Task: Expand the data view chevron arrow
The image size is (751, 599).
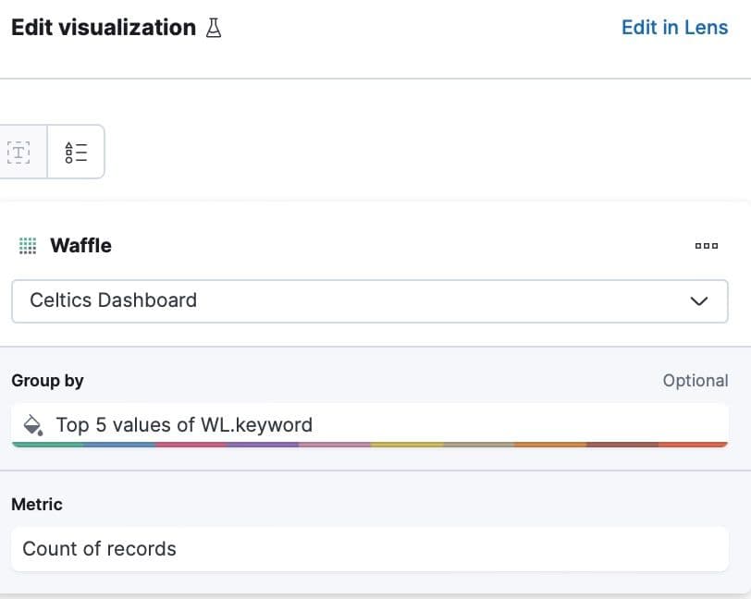Action: [699, 300]
